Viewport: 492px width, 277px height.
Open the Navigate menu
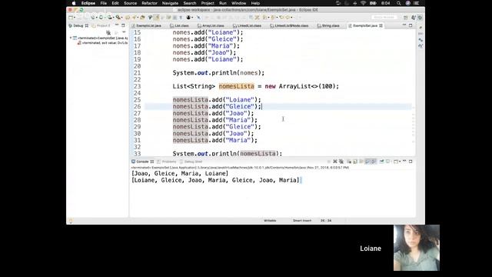click(x=170, y=3)
